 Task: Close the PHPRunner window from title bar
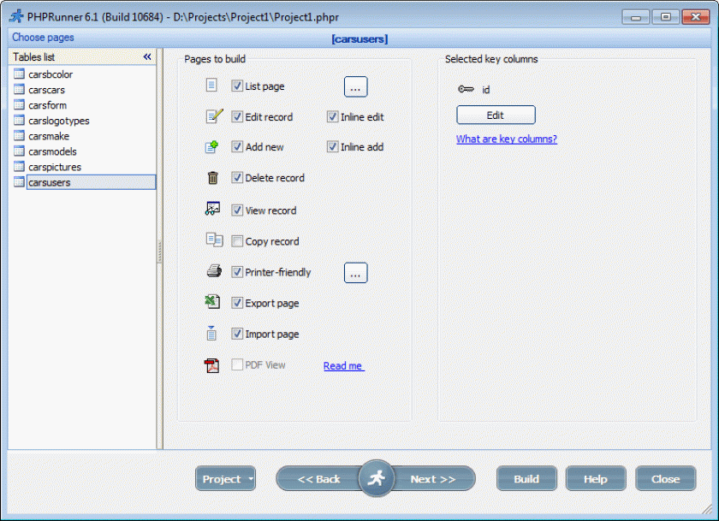pyautogui.click(x=696, y=17)
